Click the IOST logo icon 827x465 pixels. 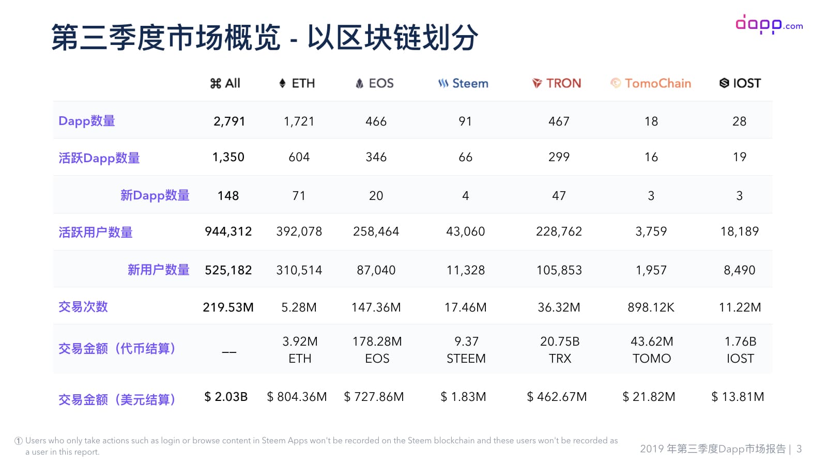(724, 83)
